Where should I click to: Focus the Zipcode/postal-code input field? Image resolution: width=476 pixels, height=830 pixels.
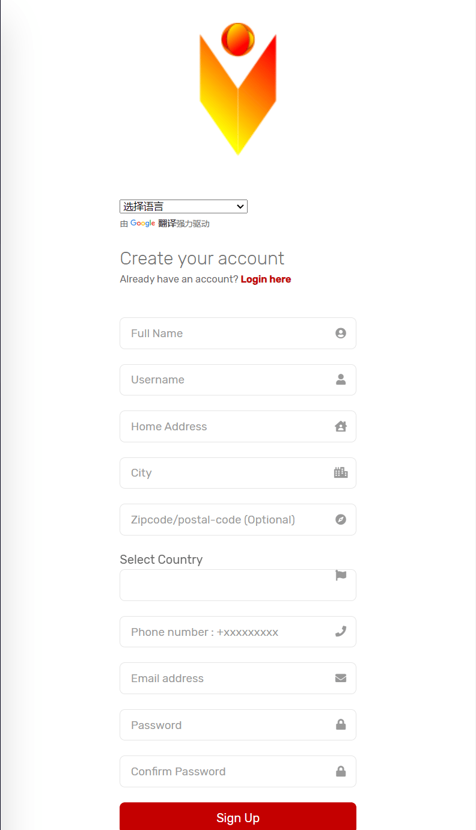pos(238,519)
